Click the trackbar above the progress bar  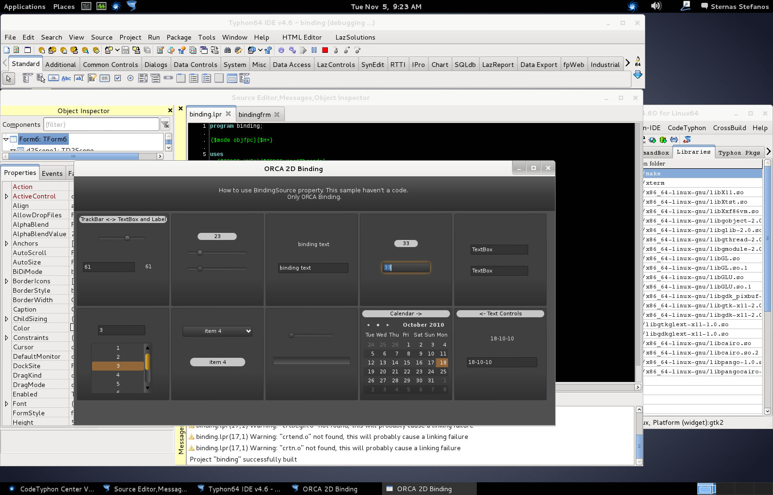(311, 335)
